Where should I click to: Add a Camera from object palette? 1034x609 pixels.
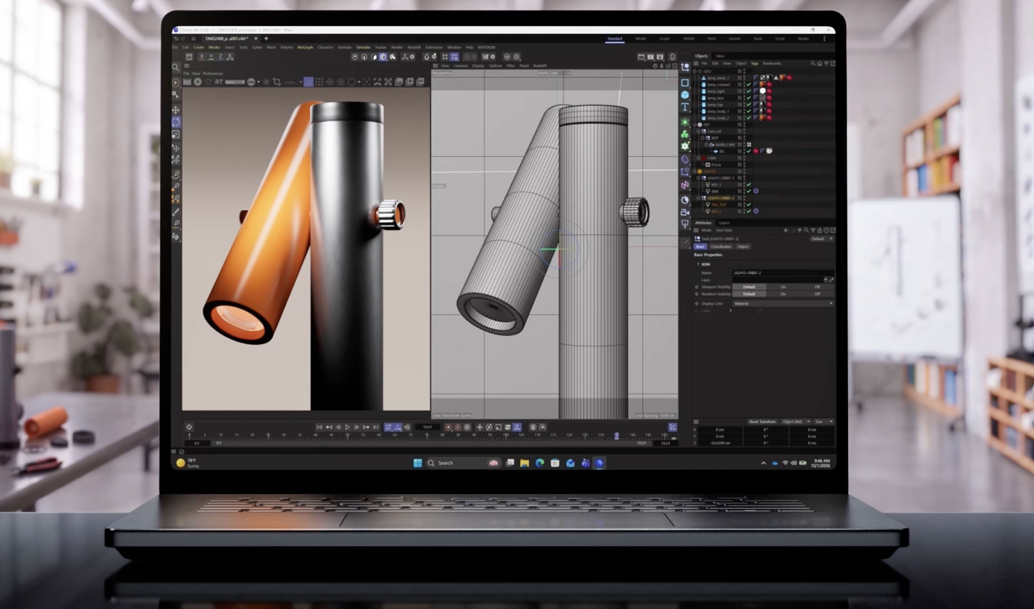tap(685, 212)
